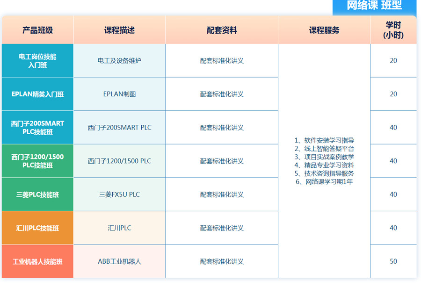This screenshot has height=295, width=421.
Task: Click the 三菱PLC技能班 green cell
Action: 37,194
